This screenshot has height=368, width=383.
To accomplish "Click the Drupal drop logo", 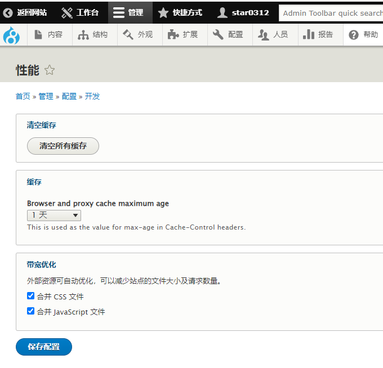I will (x=11, y=35).
